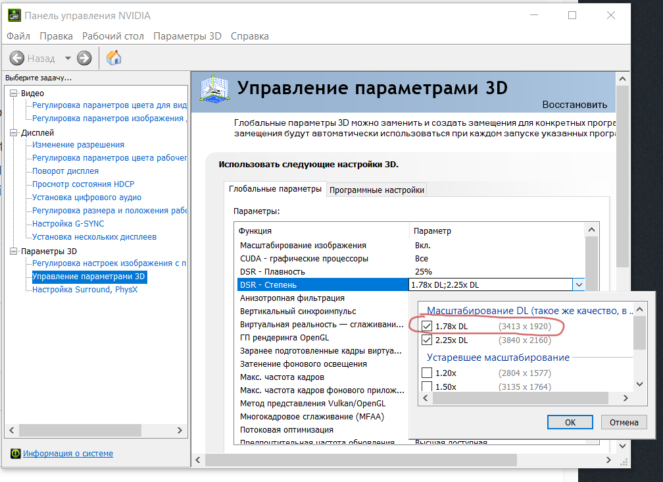Click the Функция column header
663x482 pixels.
pyautogui.click(x=322, y=230)
